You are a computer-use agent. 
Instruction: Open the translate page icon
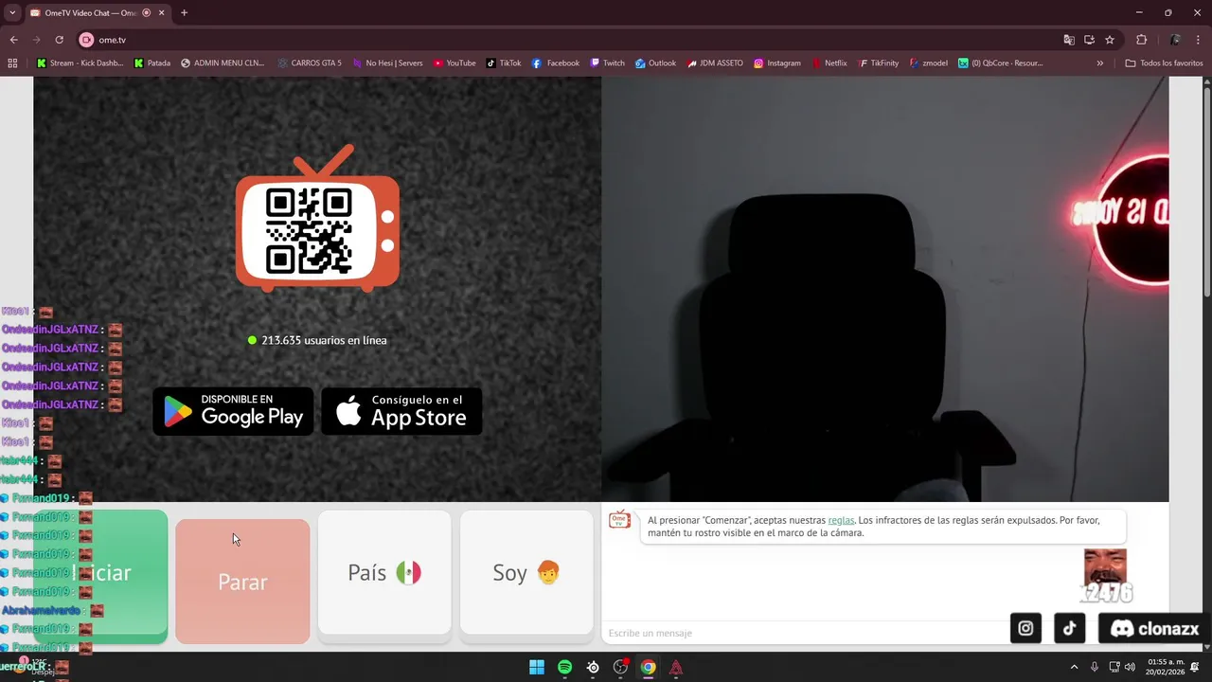(1069, 40)
